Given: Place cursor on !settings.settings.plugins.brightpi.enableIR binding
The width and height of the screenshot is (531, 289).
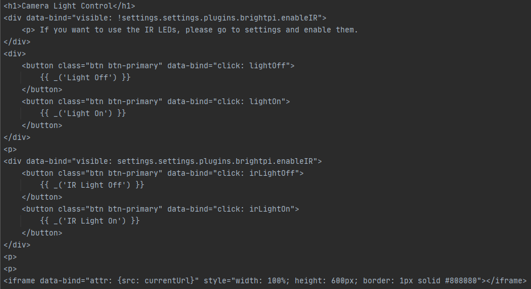Looking at the screenshot, I should tap(217, 18).
